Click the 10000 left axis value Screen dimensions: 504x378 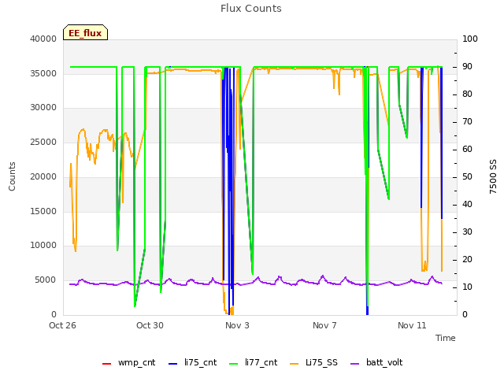(x=43, y=246)
